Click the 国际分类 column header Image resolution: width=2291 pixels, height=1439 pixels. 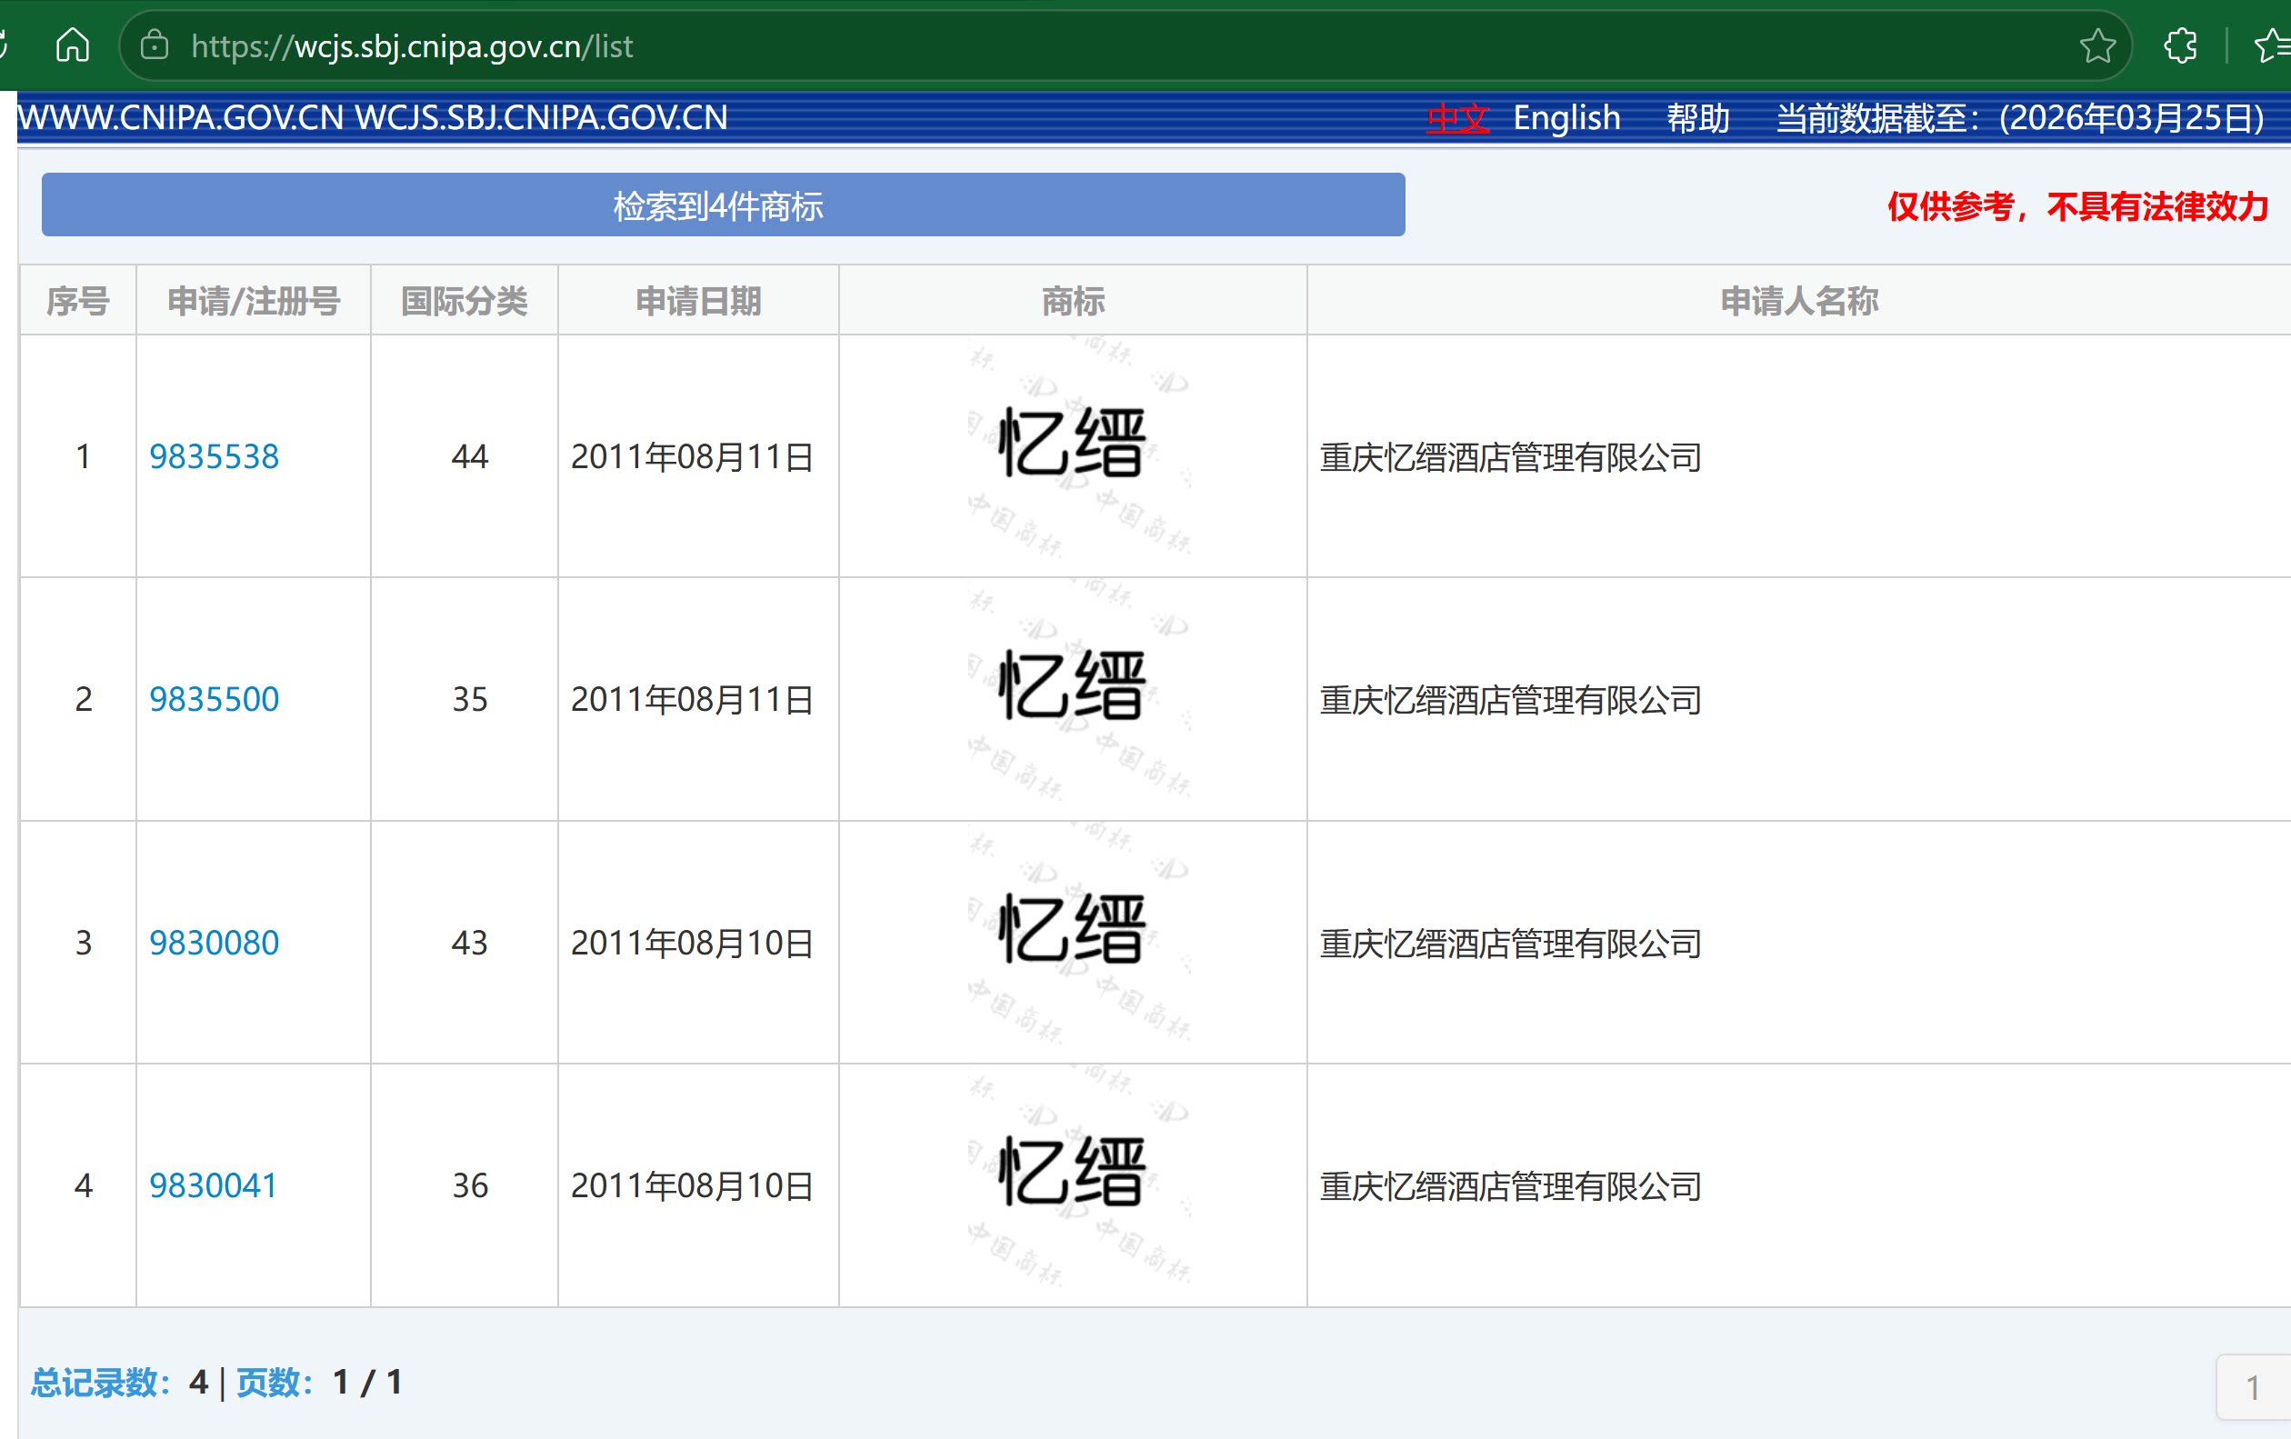pos(465,301)
